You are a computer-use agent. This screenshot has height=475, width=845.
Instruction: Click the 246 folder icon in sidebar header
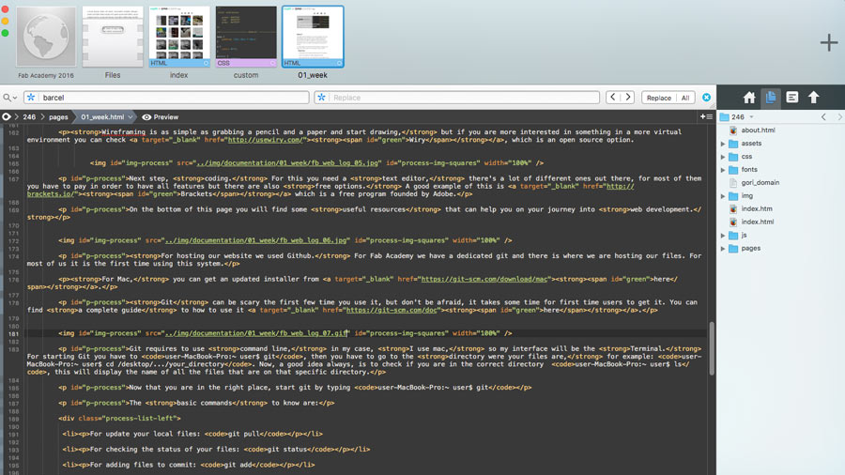coord(724,116)
